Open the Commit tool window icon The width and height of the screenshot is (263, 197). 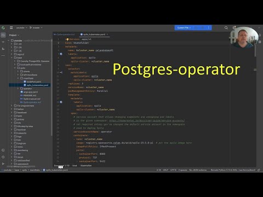[3, 42]
